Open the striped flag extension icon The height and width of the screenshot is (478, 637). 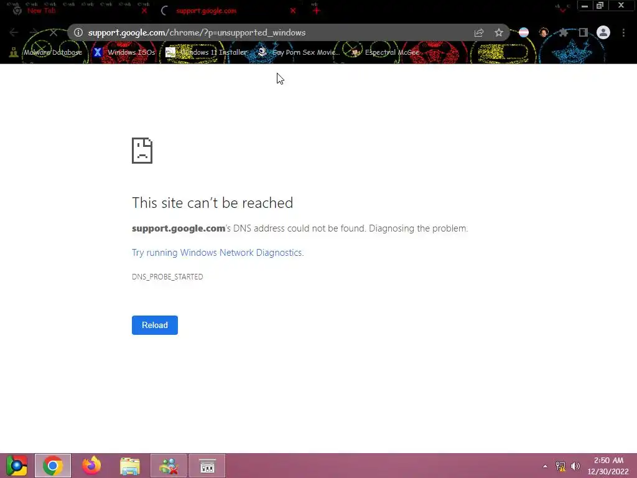point(524,32)
